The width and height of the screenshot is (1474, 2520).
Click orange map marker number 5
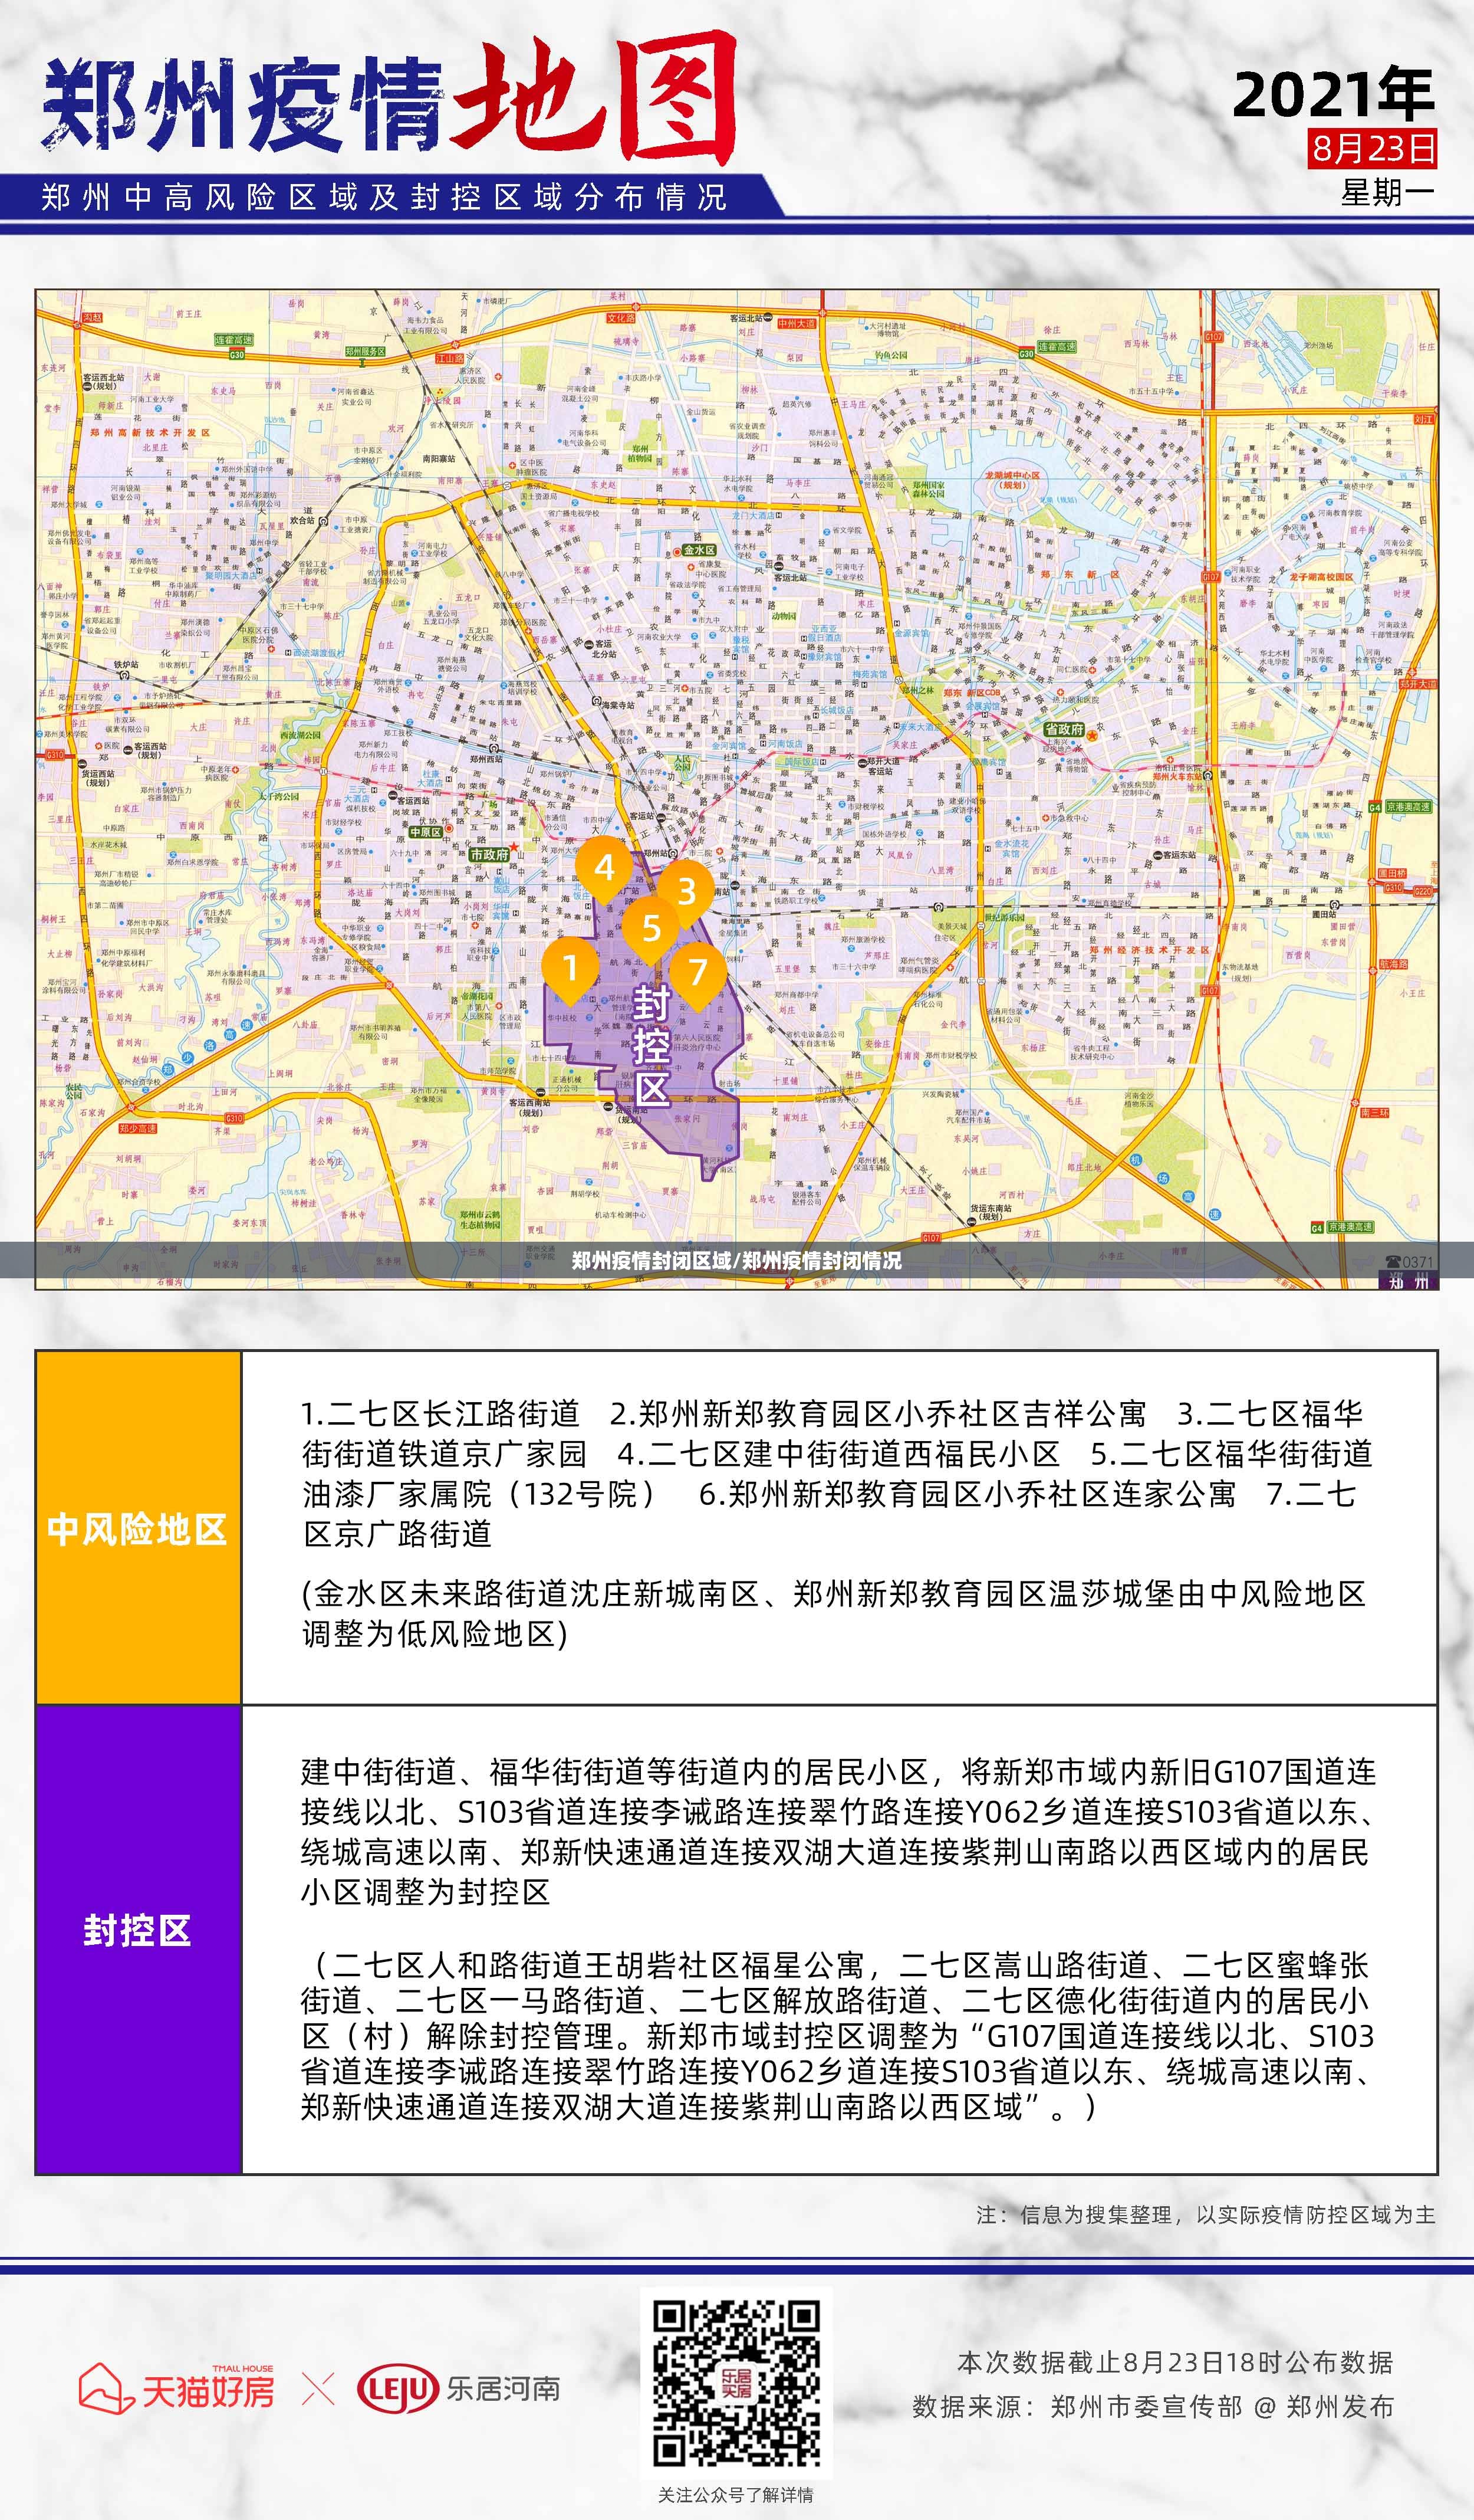tap(650, 928)
